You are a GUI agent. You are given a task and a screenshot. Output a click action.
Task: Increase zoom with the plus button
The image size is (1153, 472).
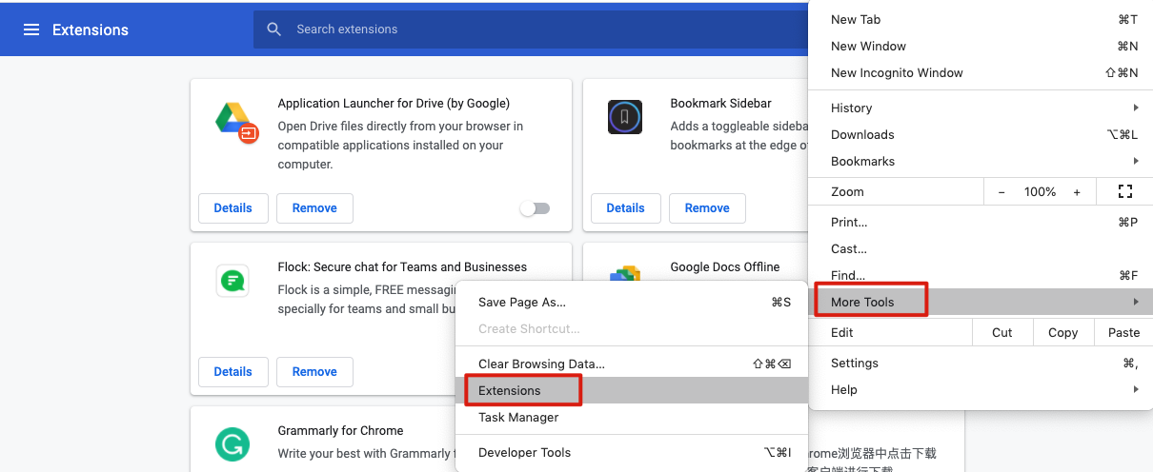click(1077, 191)
